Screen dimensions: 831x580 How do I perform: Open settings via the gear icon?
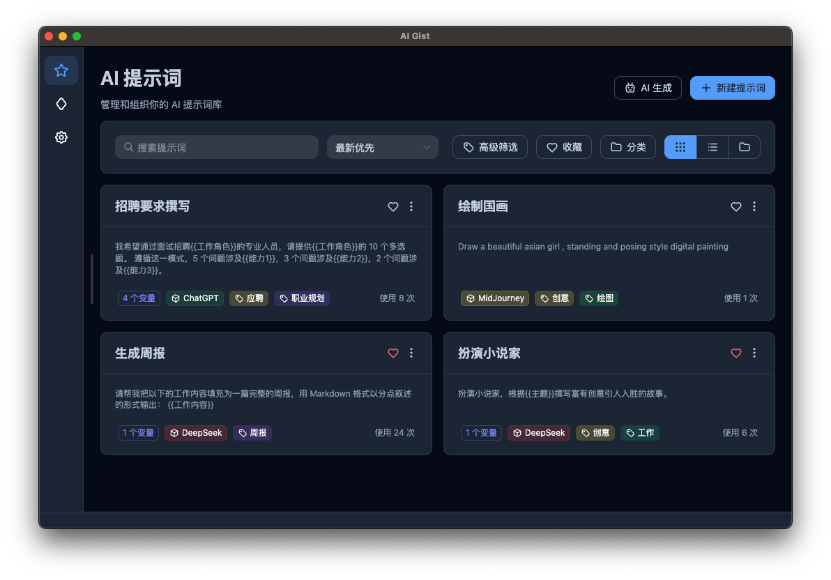tap(61, 137)
